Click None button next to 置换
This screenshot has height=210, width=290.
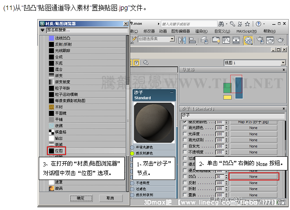click(254, 195)
